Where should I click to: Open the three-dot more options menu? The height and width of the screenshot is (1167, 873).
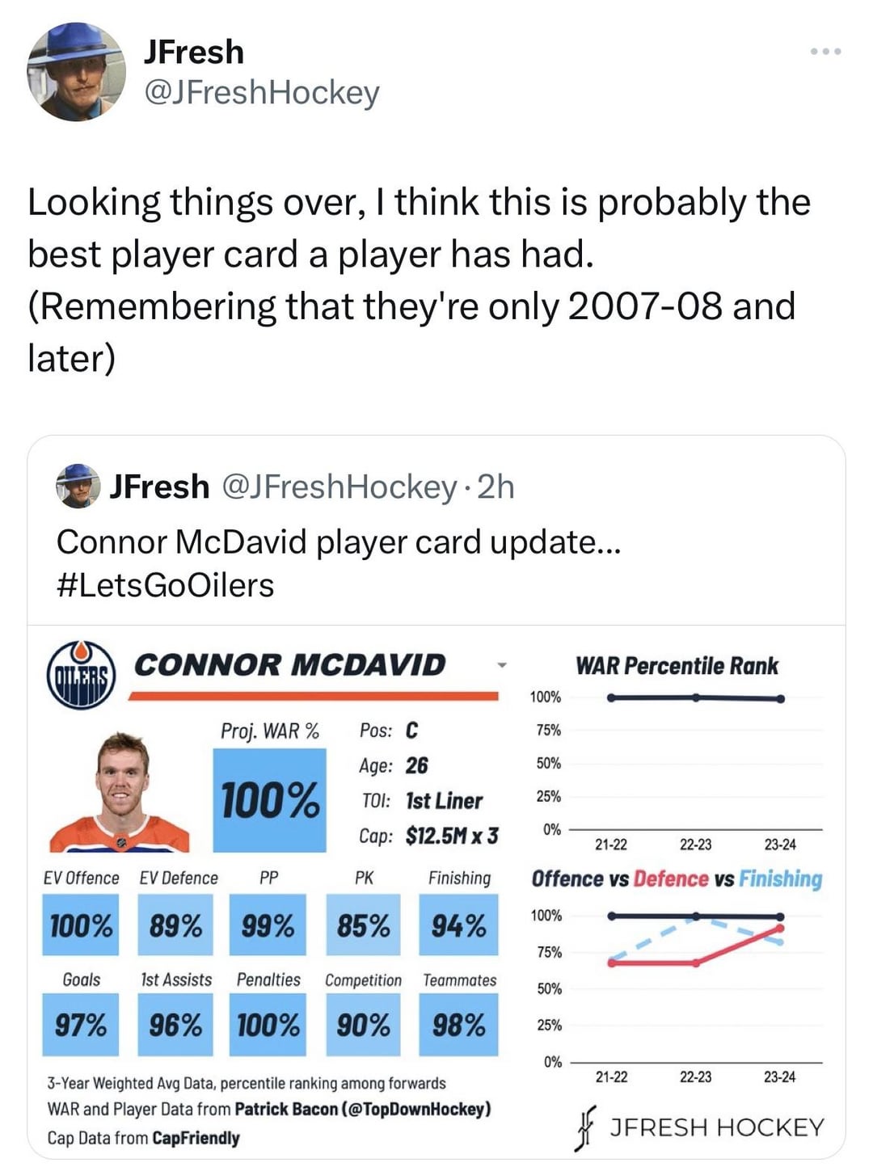[x=826, y=52]
